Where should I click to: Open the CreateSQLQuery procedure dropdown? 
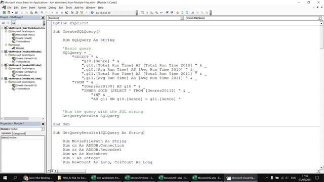(x=319, y=18)
